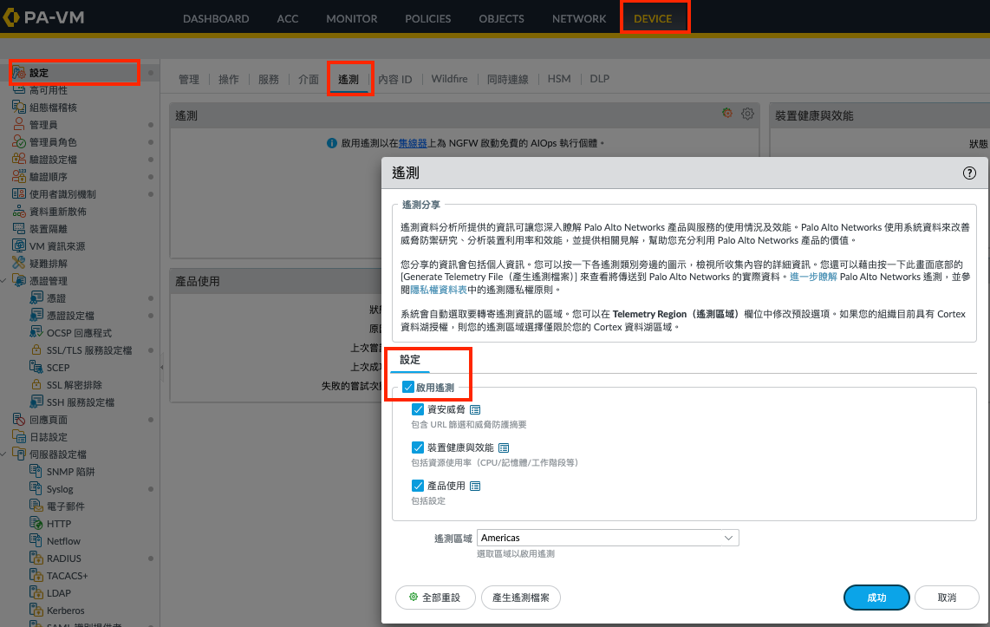990x627 pixels.
Task: Open the ACC top tab
Action: pyautogui.click(x=287, y=18)
